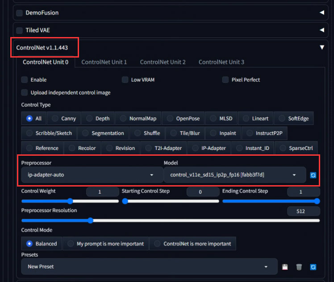The height and width of the screenshot is (282, 334).
Task: Tick the Enable checkbox for ControlNet
Action: (25, 80)
